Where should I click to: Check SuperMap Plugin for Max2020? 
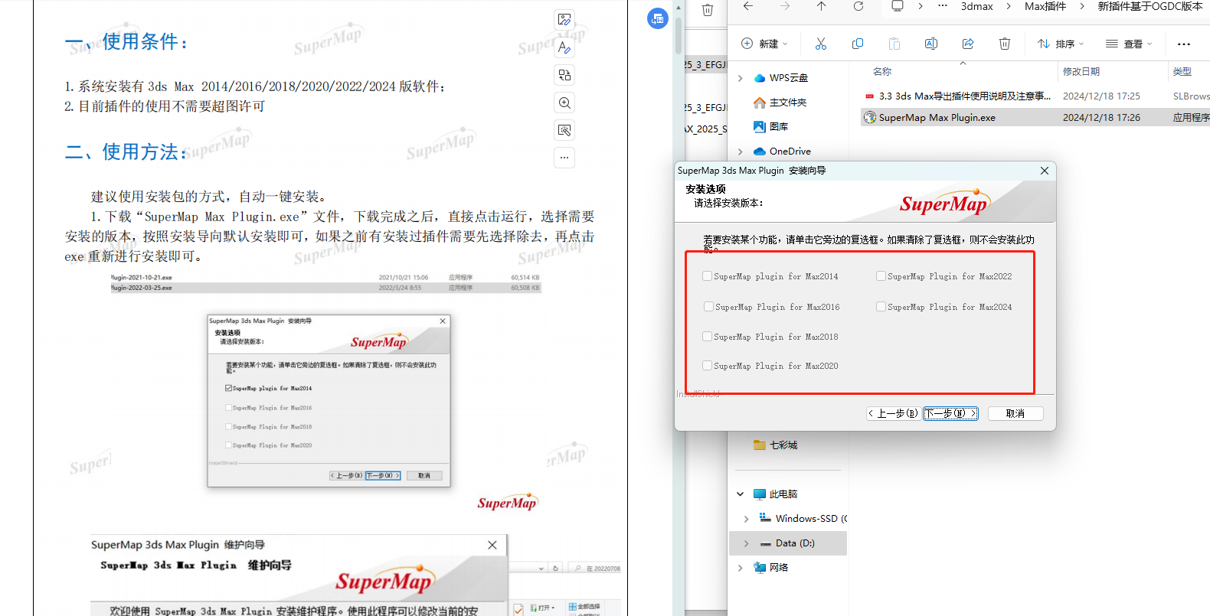coord(708,366)
